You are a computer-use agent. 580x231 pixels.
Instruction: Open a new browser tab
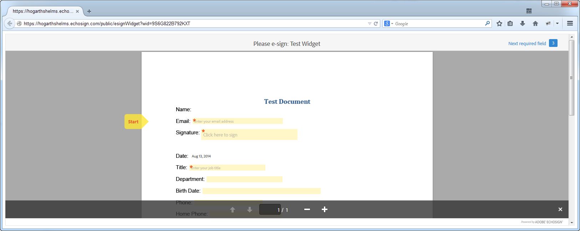click(x=89, y=11)
